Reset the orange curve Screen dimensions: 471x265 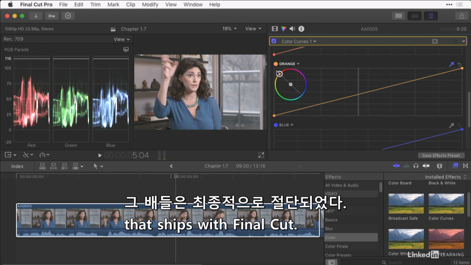tap(460, 64)
